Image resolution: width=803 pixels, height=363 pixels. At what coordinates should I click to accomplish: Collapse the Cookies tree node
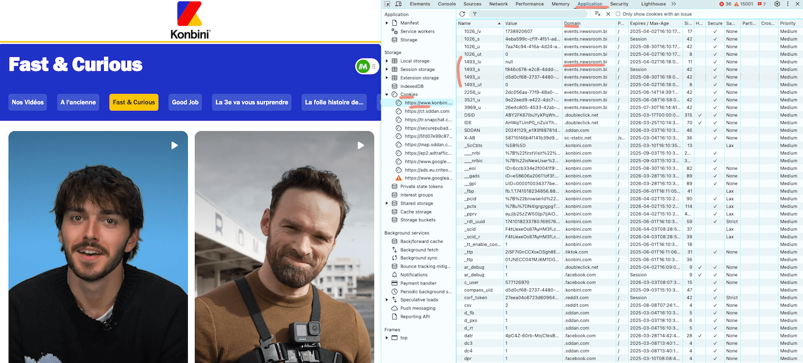point(387,95)
